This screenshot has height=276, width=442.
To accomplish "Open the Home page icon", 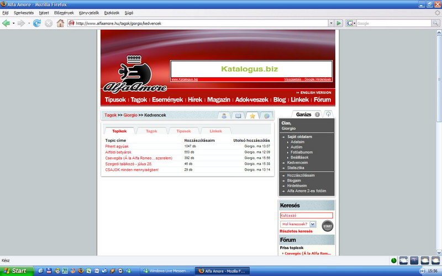I will click(60, 23).
